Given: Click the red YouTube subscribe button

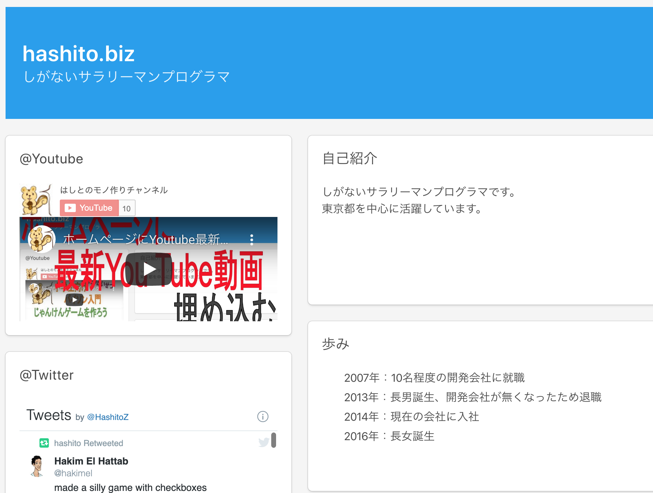Looking at the screenshot, I should pyautogui.click(x=89, y=208).
